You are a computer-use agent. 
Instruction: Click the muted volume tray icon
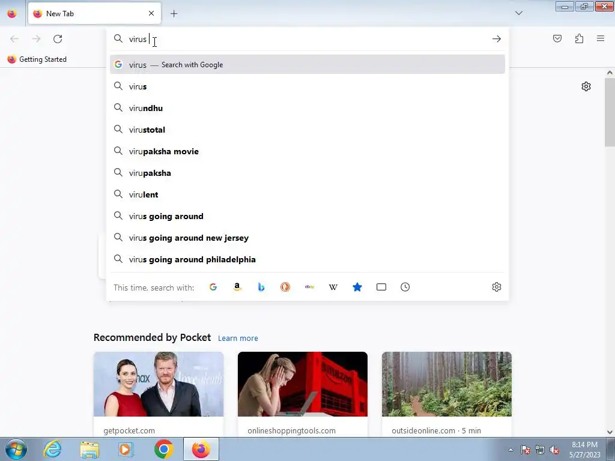(554, 450)
